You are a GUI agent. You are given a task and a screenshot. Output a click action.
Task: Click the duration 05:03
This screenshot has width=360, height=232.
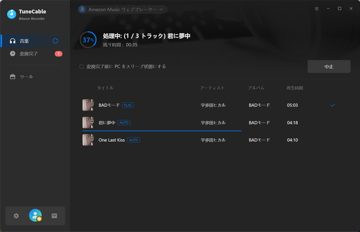pos(292,105)
